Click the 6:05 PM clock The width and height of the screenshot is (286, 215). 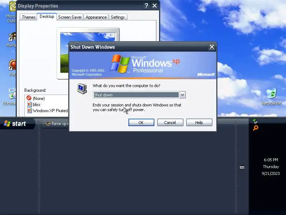pyautogui.click(x=271, y=160)
